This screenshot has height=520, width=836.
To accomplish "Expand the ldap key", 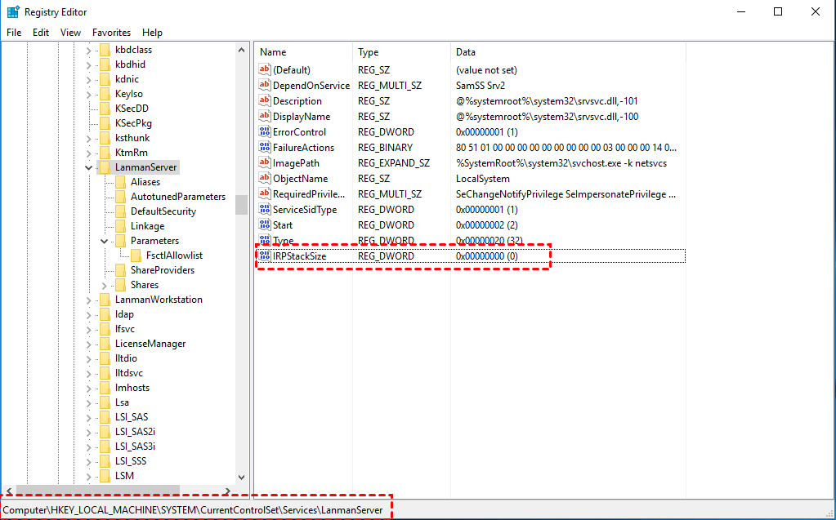I will point(88,314).
